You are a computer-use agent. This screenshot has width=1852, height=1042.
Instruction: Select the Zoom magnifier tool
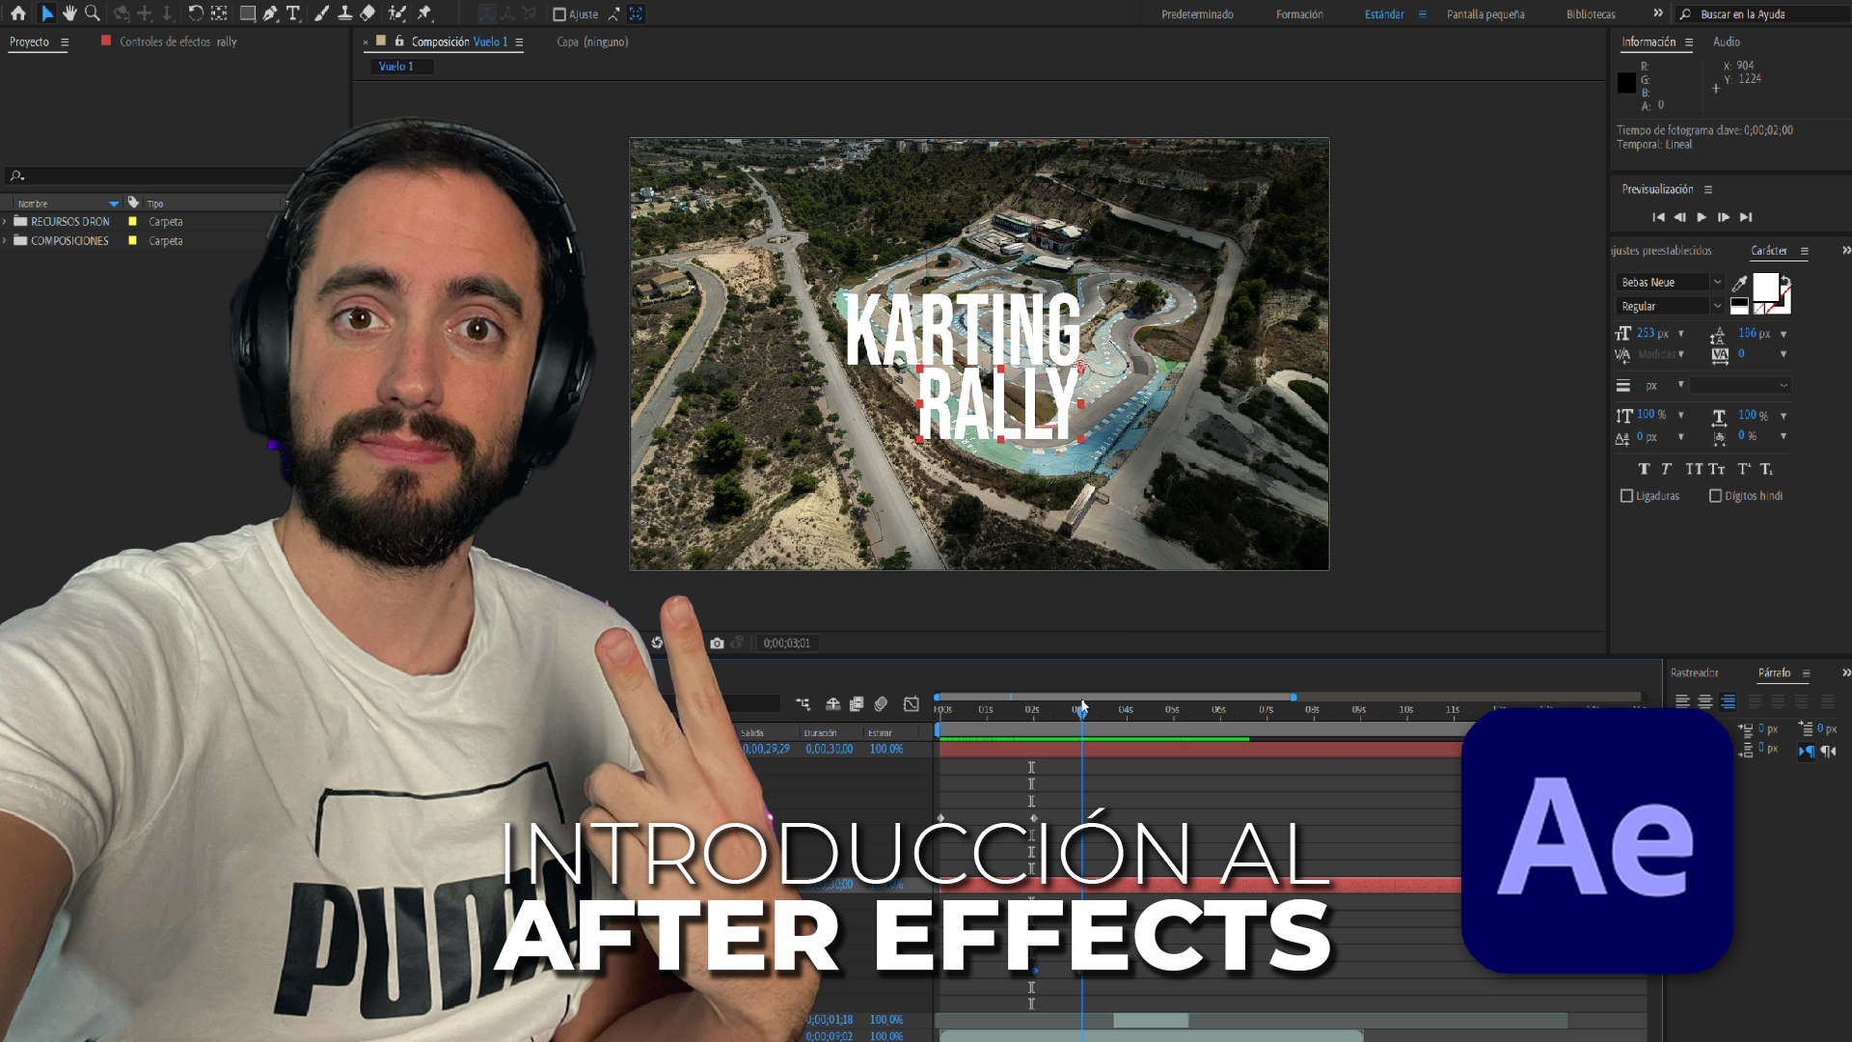pos(93,14)
